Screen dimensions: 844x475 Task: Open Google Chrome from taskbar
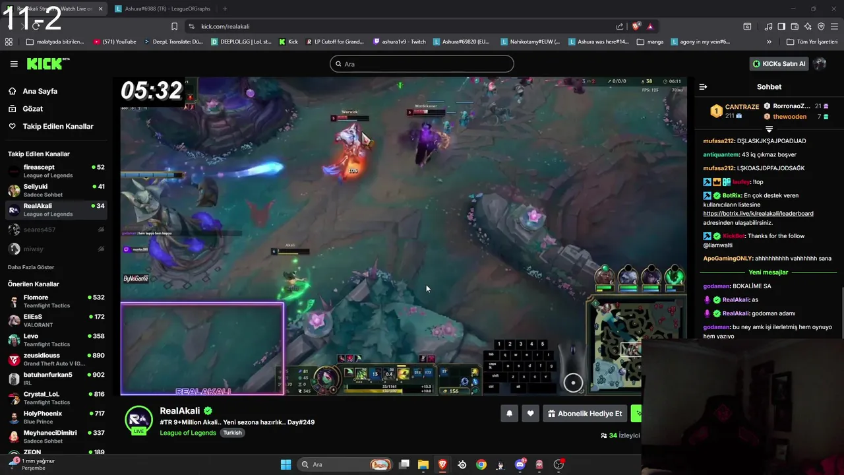pyautogui.click(x=481, y=464)
